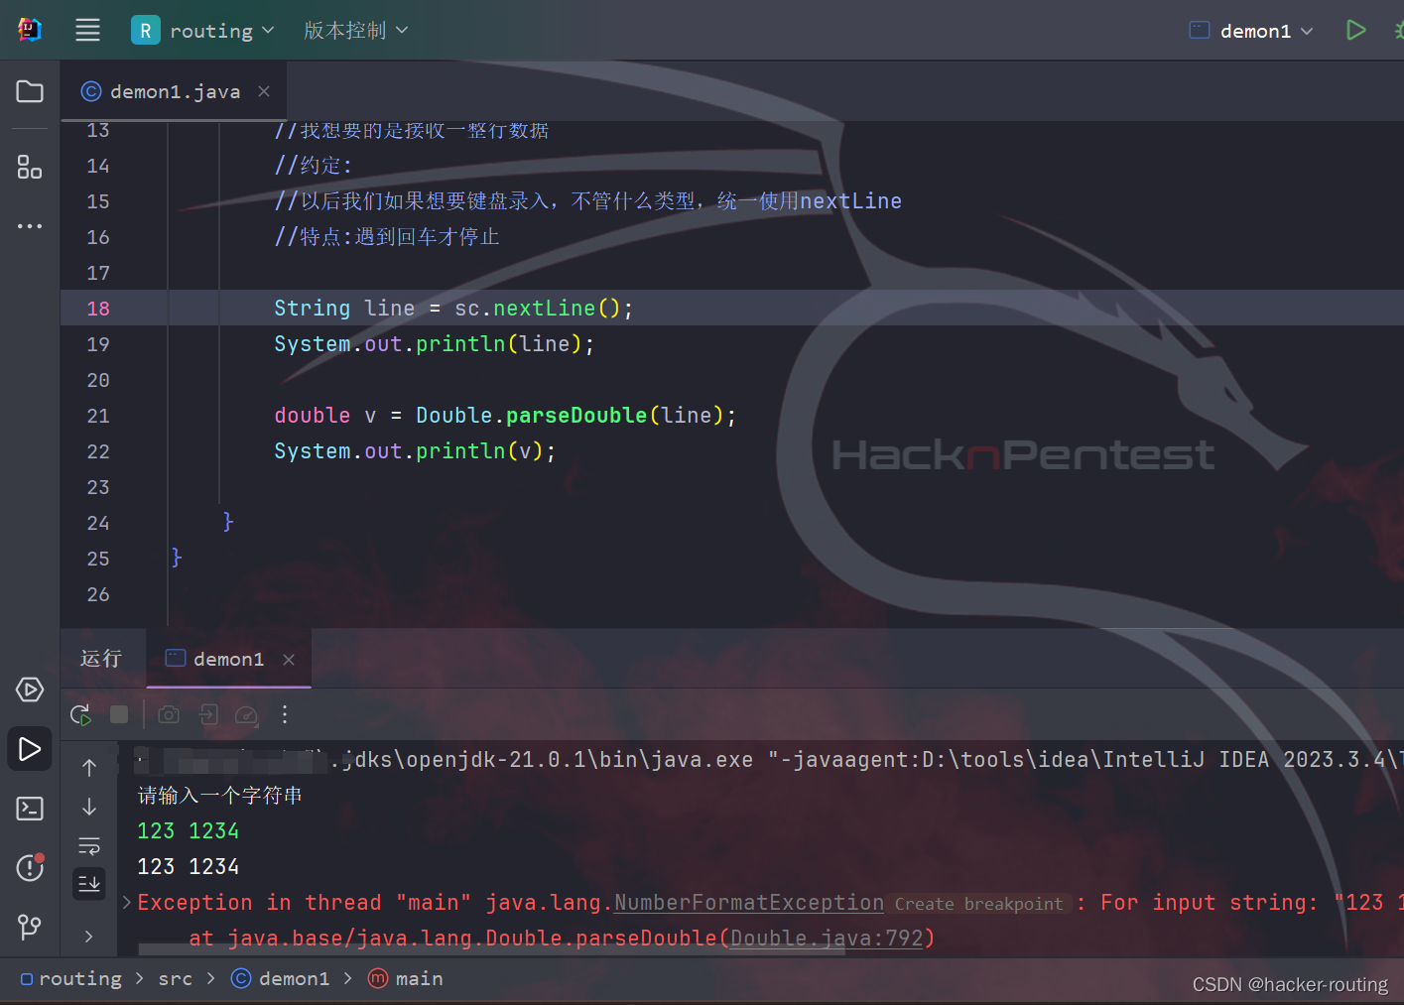This screenshot has height=1005, width=1404.
Task: Click the down arrow in console gutter
Action: point(89,807)
